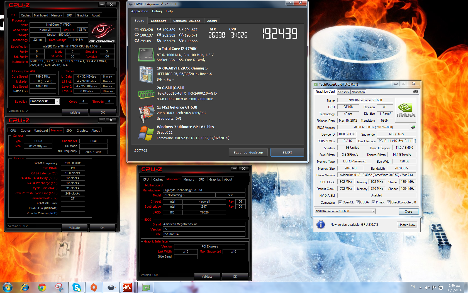Click the Model field Z97X-Gaming 5 in CPU-Z

pyautogui.click(x=189, y=195)
